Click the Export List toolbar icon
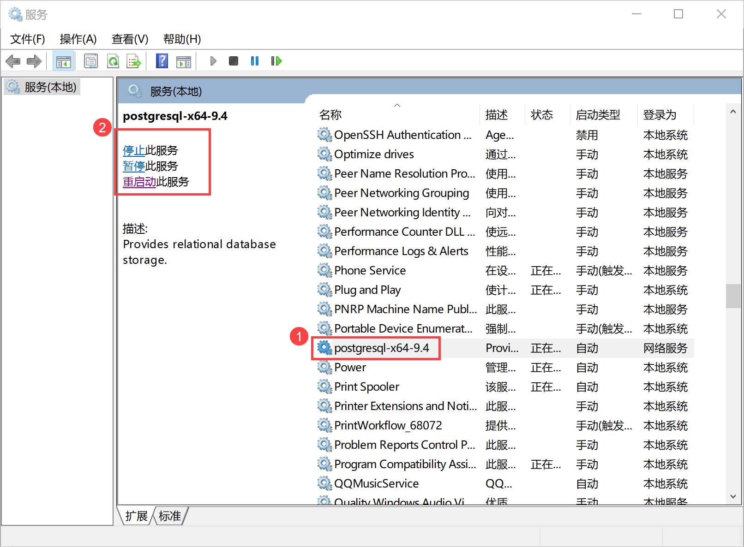This screenshot has width=744, height=547. click(134, 60)
